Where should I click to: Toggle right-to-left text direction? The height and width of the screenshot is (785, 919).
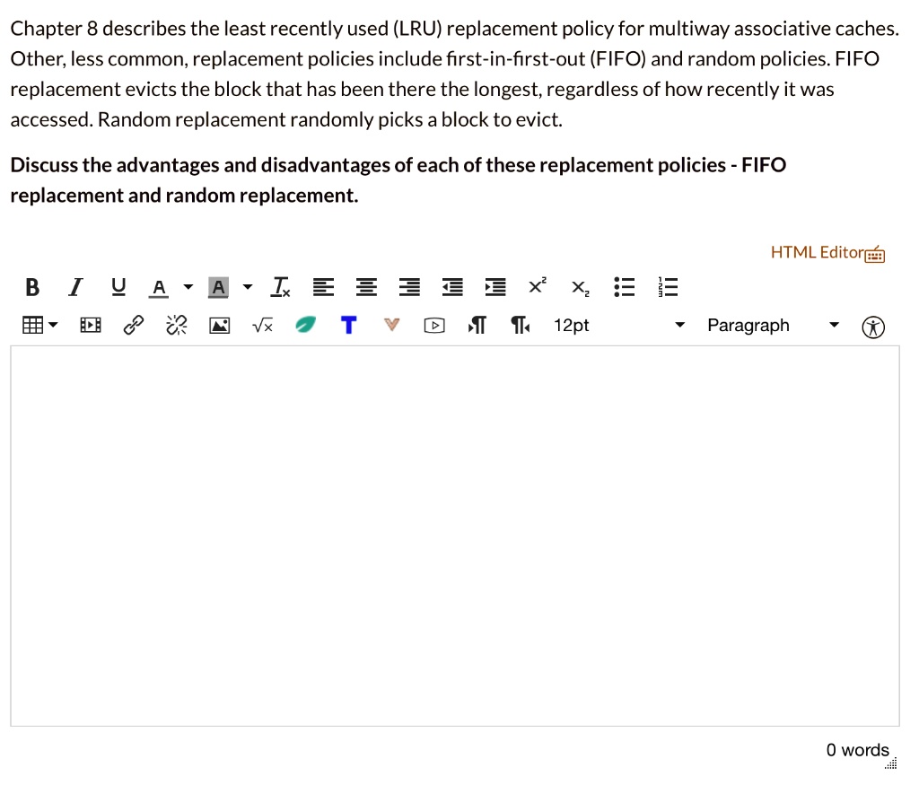[x=520, y=326]
